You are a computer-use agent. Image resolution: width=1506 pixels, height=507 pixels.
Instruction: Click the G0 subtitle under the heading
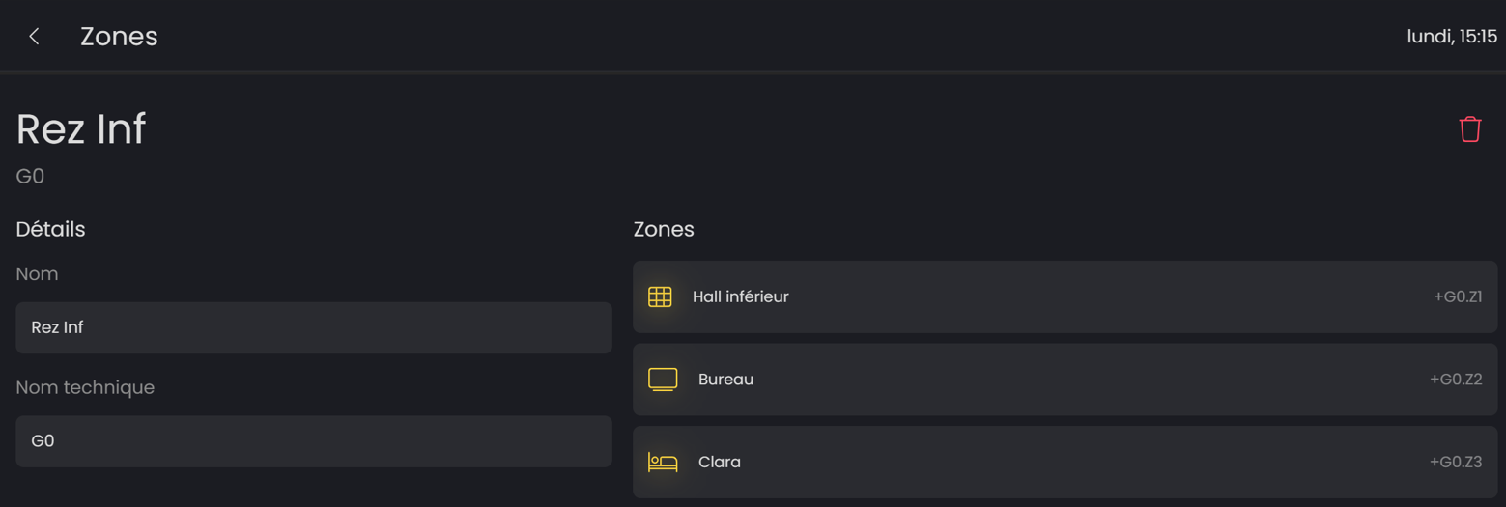[30, 177]
